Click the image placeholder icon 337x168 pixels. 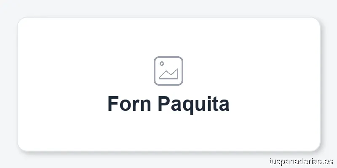tap(168, 71)
